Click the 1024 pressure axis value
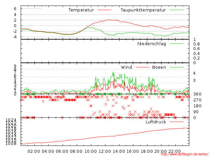Viewport: 210px width, 157px height. [11, 120]
